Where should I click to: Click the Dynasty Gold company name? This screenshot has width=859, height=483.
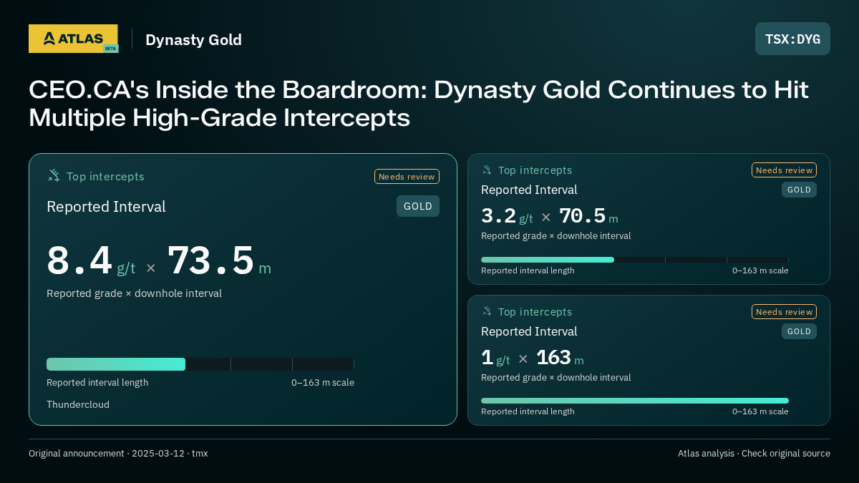tap(193, 39)
